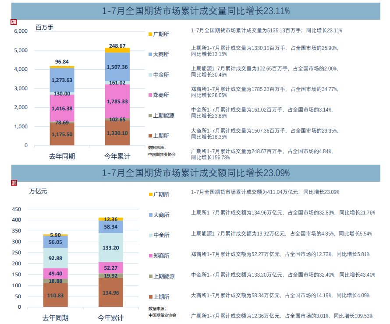
Task: Select the bar segment labeled 1,416.38
Action: pyautogui.click(x=62, y=108)
